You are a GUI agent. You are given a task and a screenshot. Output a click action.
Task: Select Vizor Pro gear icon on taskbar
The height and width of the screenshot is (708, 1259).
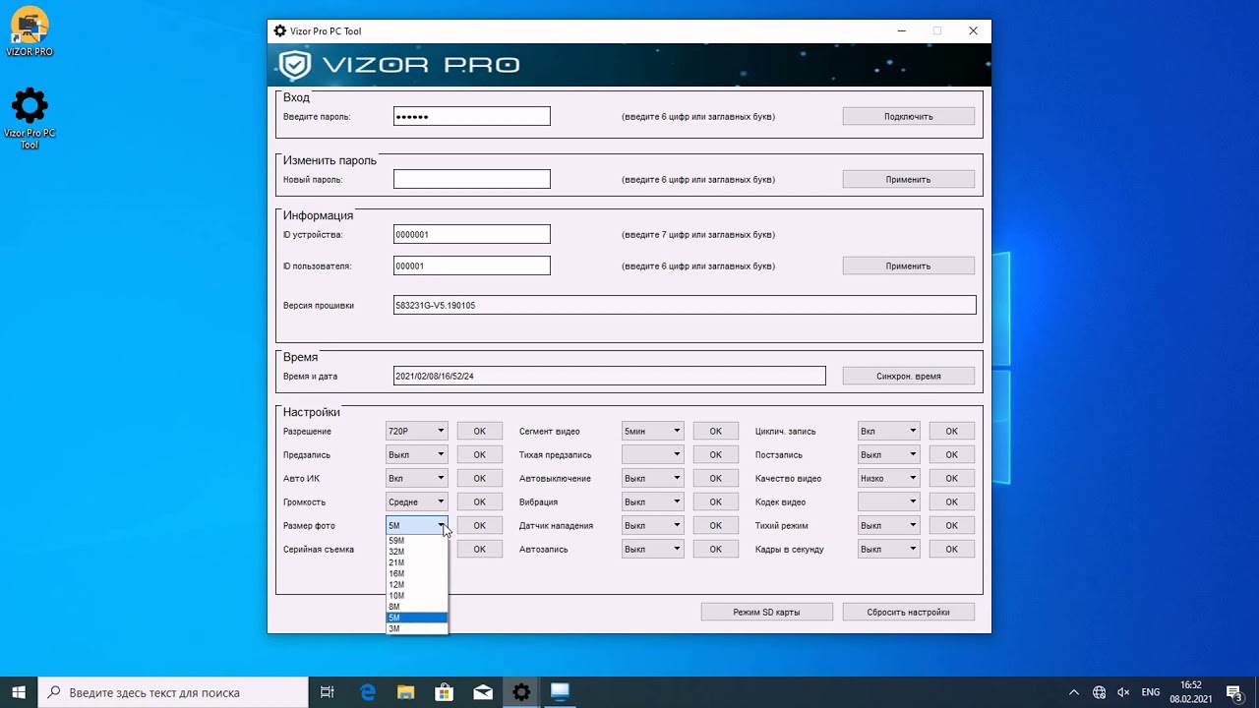pyautogui.click(x=521, y=692)
